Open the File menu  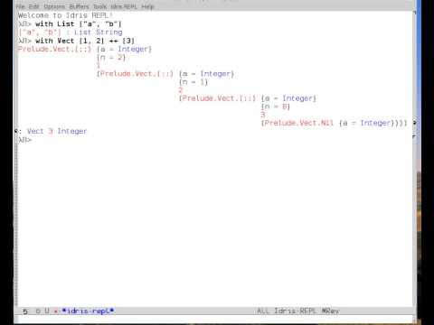[20, 6]
